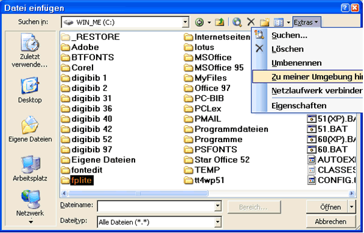Open the dropdown arrow beside Öffnen
The height and width of the screenshot is (233, 364).
point(352,207)
